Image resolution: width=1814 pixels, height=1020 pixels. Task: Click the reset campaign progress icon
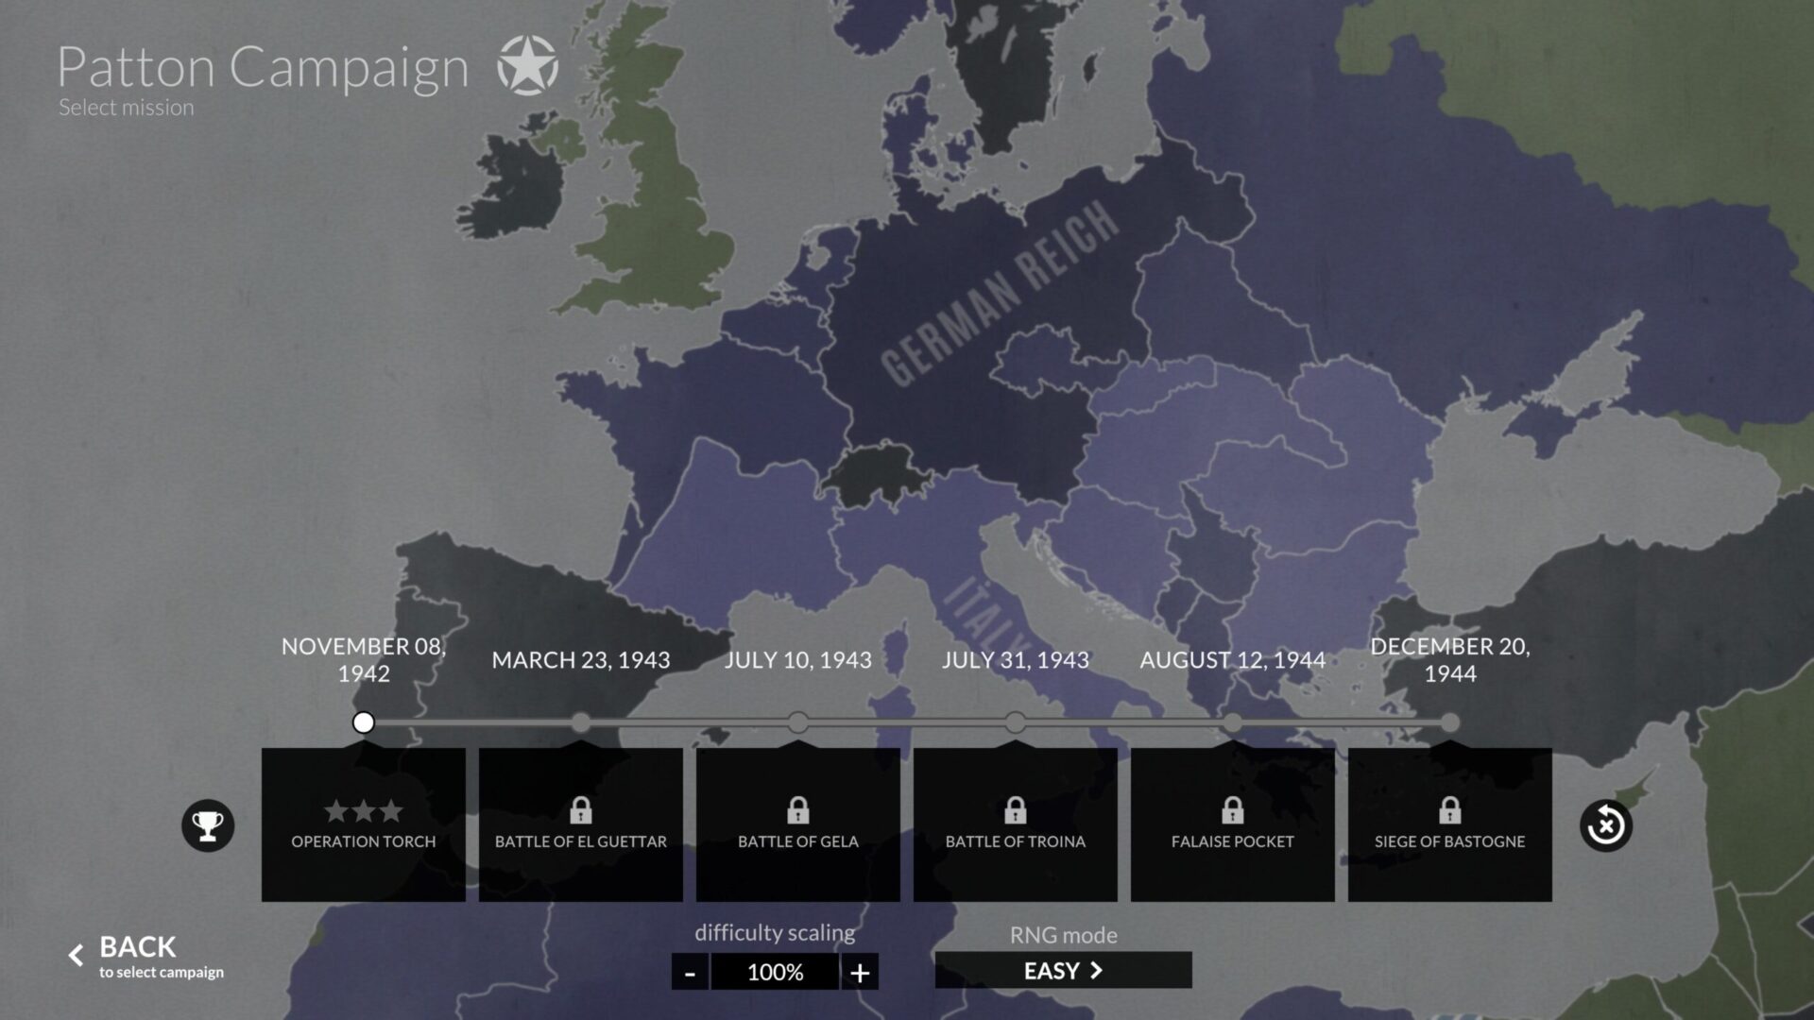point(1605,825)
